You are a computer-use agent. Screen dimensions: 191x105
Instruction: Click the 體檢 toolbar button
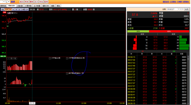tap(31, 2)
